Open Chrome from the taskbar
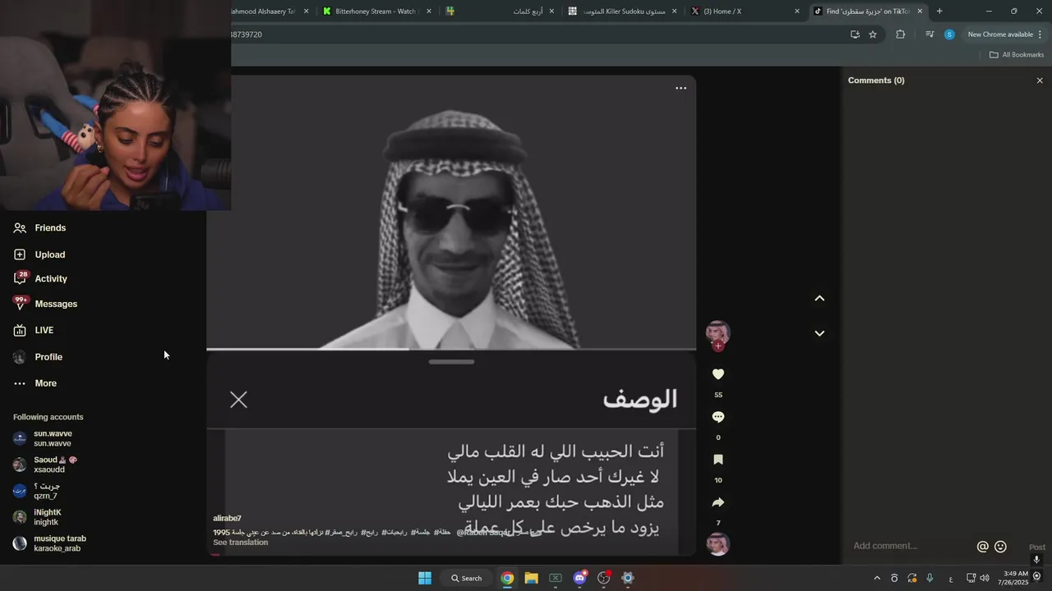 507,578
